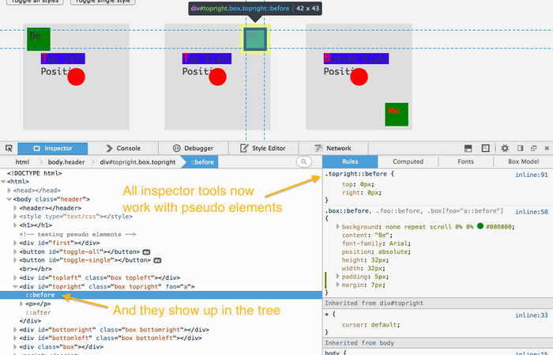Expand the div#bottomright node
Screen dimensions: 553x355
(x=15, y=328)
